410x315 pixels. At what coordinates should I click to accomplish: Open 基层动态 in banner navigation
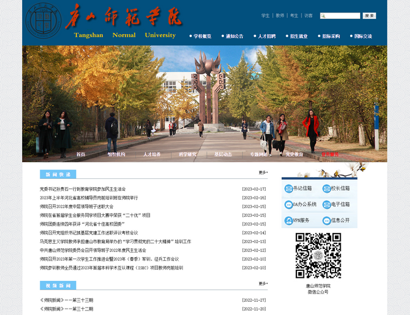pos(223,154)
